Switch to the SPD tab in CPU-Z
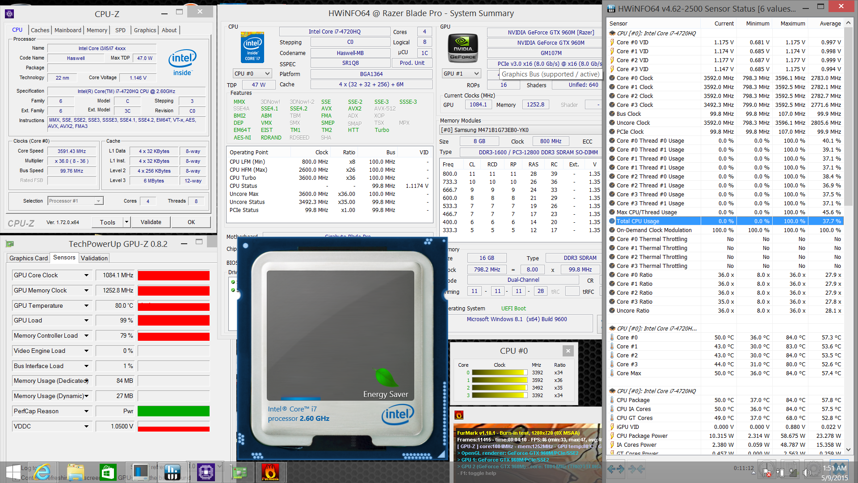 [120, 30]
